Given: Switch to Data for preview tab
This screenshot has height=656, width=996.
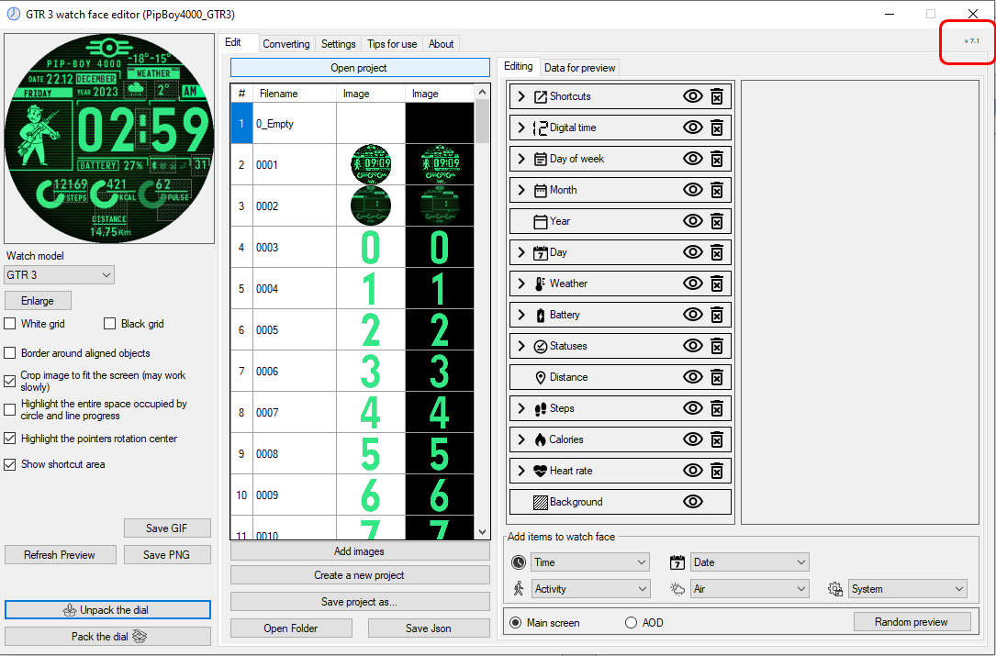Looking at the screenshot, I should pyautogui.click(x=579, y=68).
